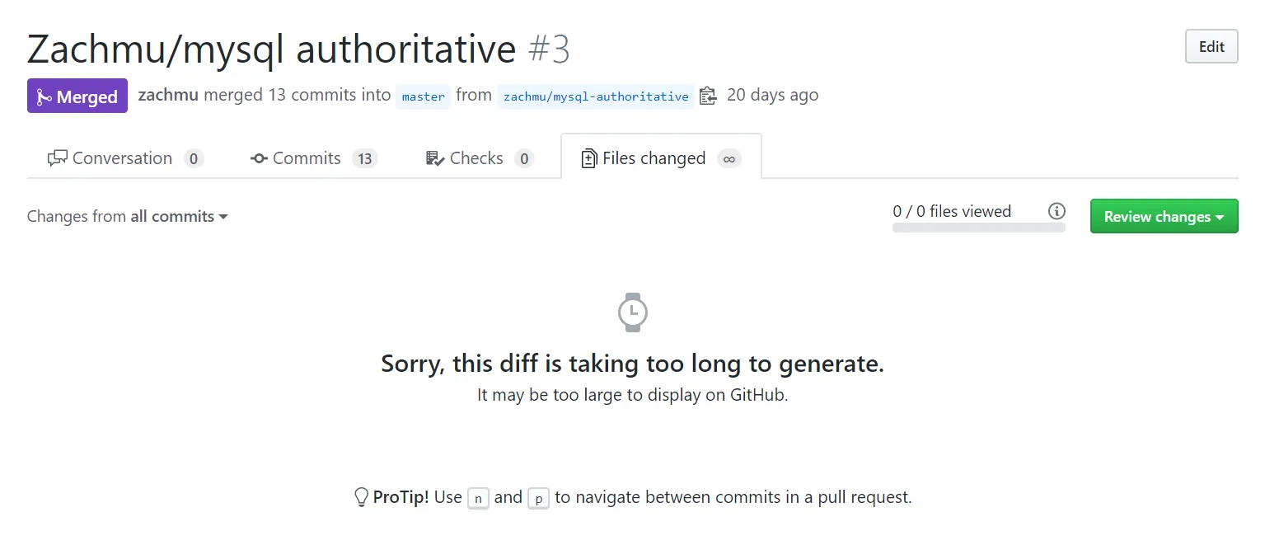Open the zachmu user profile link
This screenshot has width=1265, height=545.
(168, 95)
